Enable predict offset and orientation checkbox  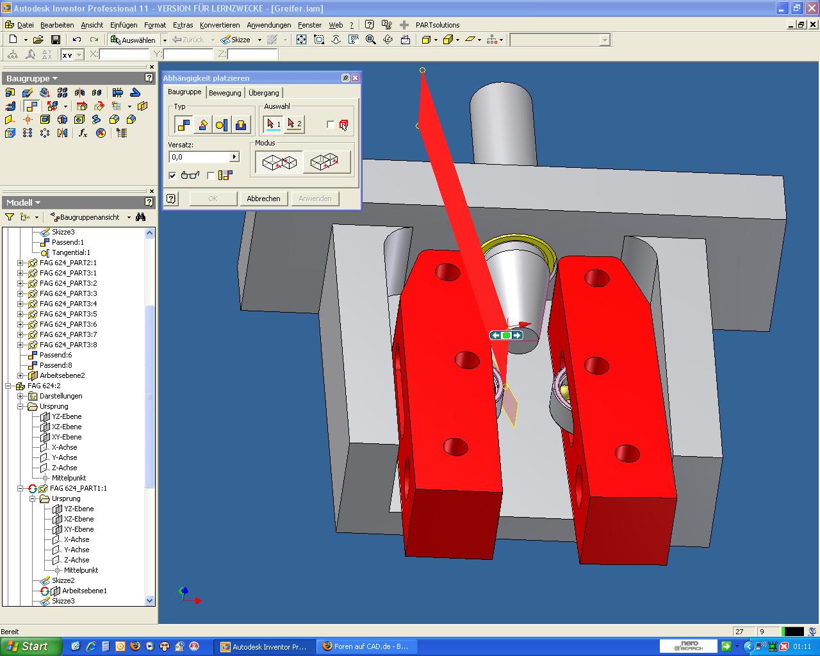(x=211, y=176)
